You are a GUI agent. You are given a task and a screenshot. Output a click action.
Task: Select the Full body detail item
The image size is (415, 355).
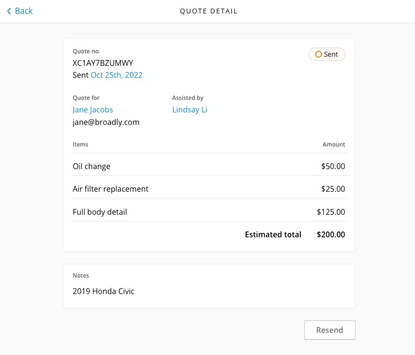coord(100,212)
